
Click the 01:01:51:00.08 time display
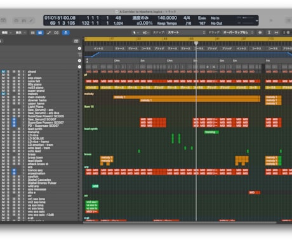pos(60,18)
